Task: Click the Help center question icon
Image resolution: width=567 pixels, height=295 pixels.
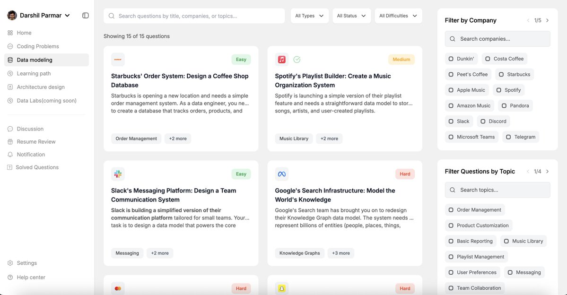Action: [x=10, y=278]
